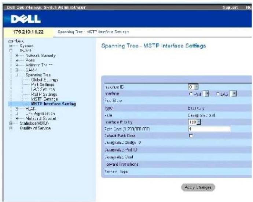
Task: Select the highlighted MSTP Interface Settings item
Action: [x=54, y=104]
